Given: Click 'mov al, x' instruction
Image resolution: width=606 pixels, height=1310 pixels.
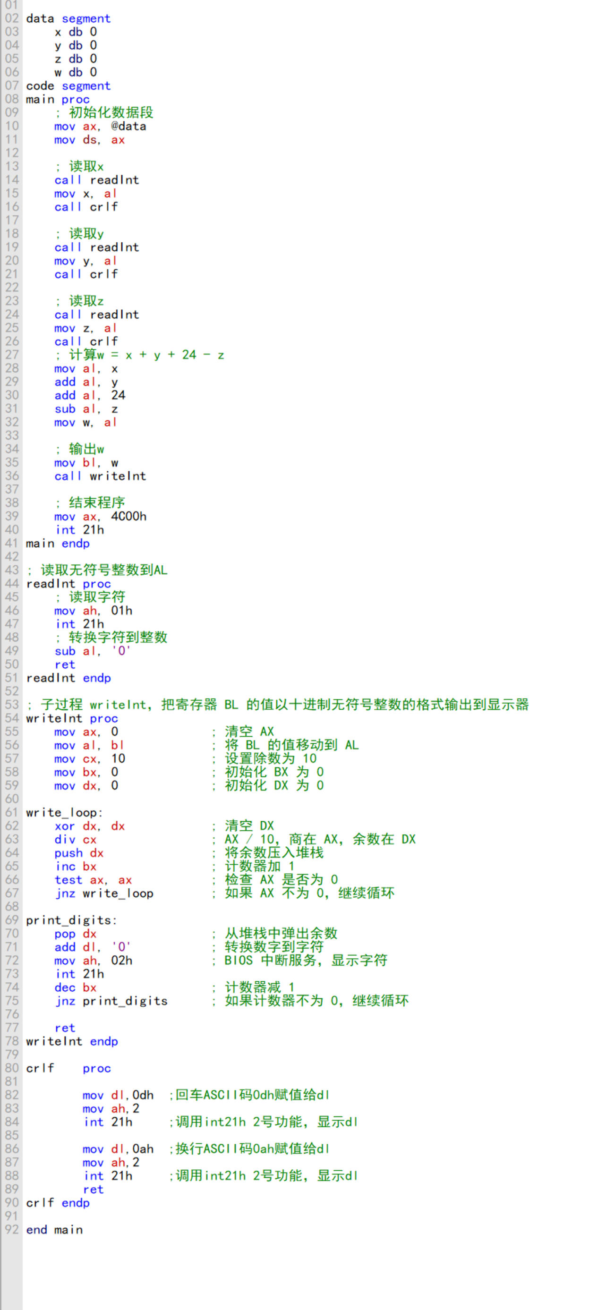Looking at the screenshot, I should [x=86, y=369].
